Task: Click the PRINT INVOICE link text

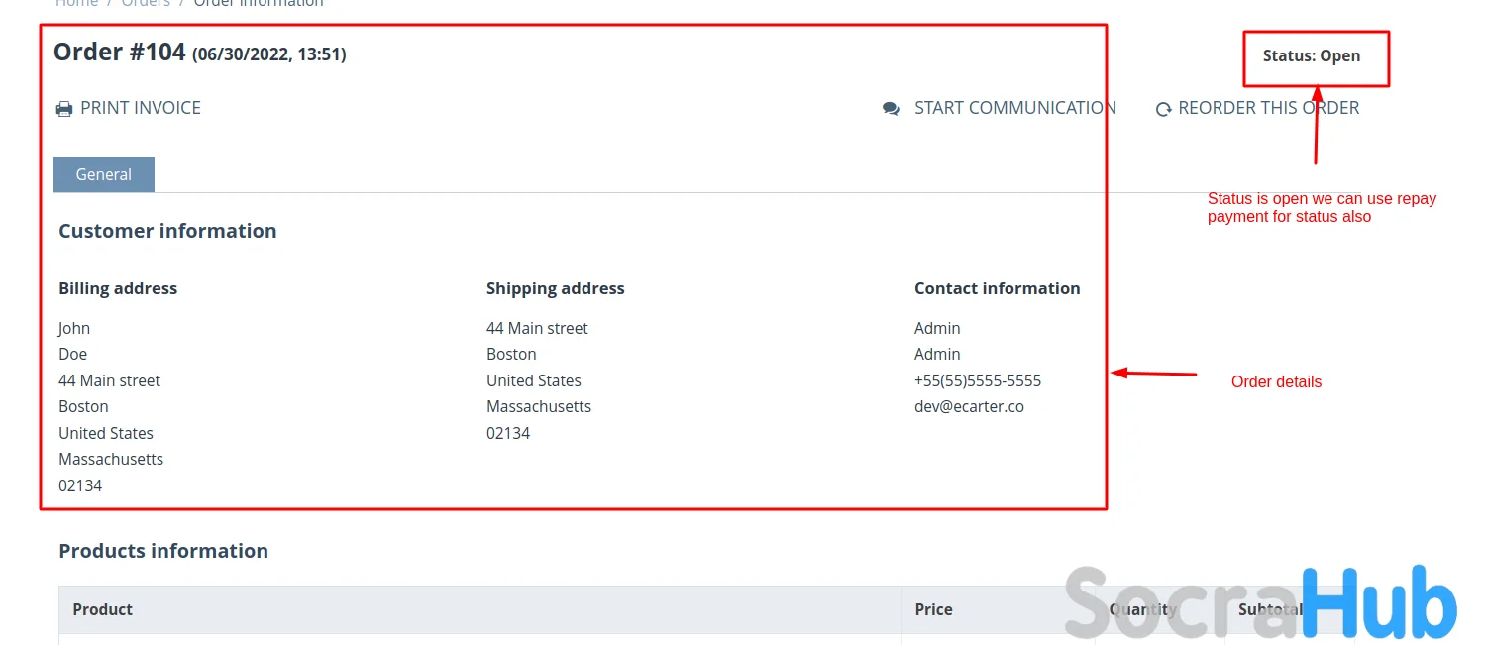Action: [x=141, y=108]
